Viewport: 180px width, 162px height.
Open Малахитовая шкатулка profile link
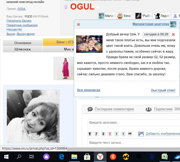(151, 24)
